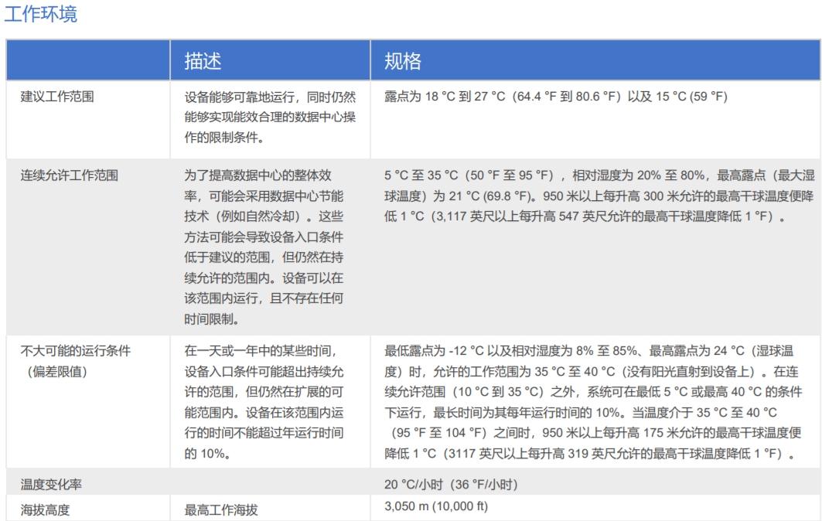Viewport: 822px width, 521px height.
Task: Select the 建议工作范围 row label
Action: click(58, 97)
